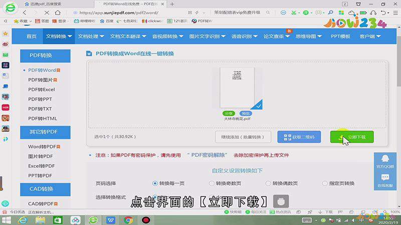
Task: Expand 论文查重 dropdown menu
Action: 277,36
